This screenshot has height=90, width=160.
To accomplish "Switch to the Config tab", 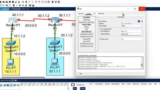I will (88, 13).
